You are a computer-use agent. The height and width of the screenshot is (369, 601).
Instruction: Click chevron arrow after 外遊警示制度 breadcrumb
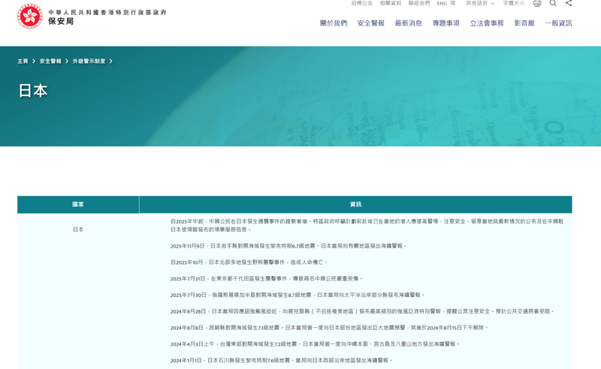pyautogui.click(x=111, y=61)
